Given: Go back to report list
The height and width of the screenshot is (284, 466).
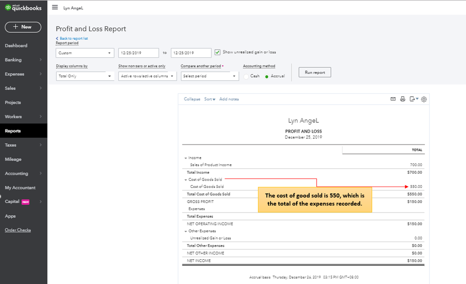Looking at the screenshot, I should click(x=72, y=38).
